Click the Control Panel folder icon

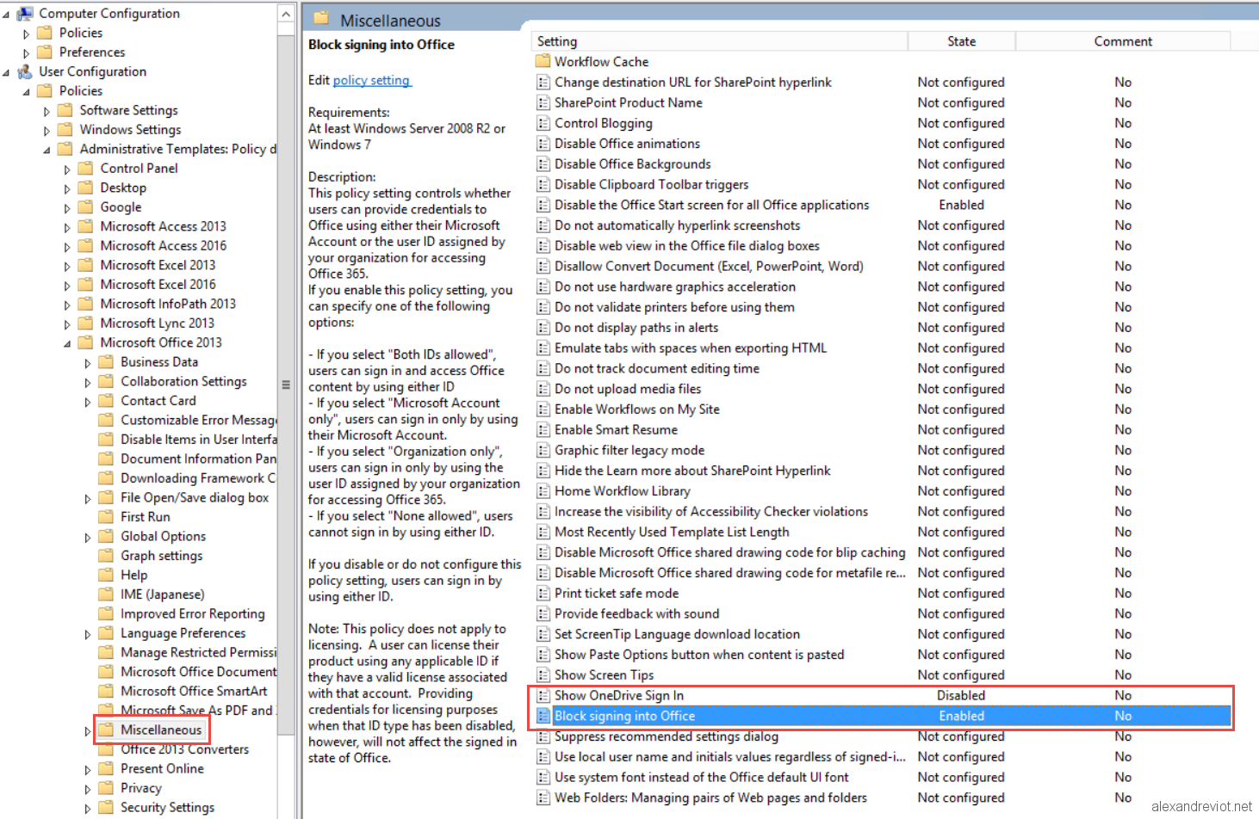(x=85, y=169)
